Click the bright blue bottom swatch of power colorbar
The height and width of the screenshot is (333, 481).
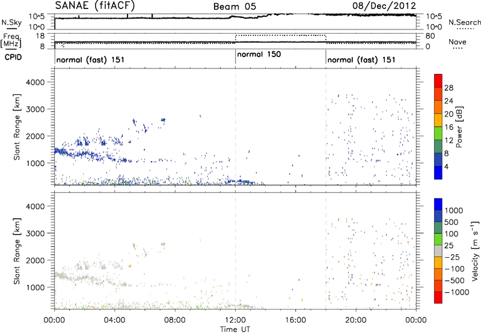tap(438, 173)
